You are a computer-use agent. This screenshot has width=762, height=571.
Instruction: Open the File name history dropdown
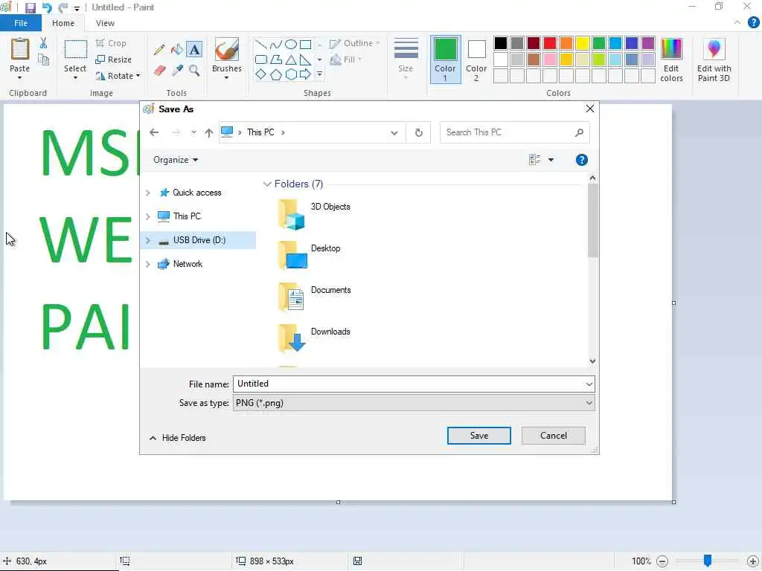pyautogui.click(x=589, y=384)
